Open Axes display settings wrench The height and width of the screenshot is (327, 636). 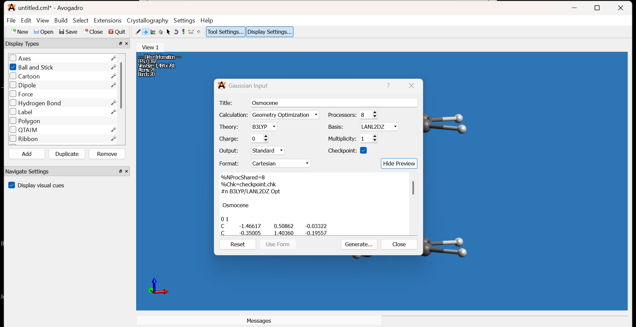pyautogui.click(x=113, y=58)
